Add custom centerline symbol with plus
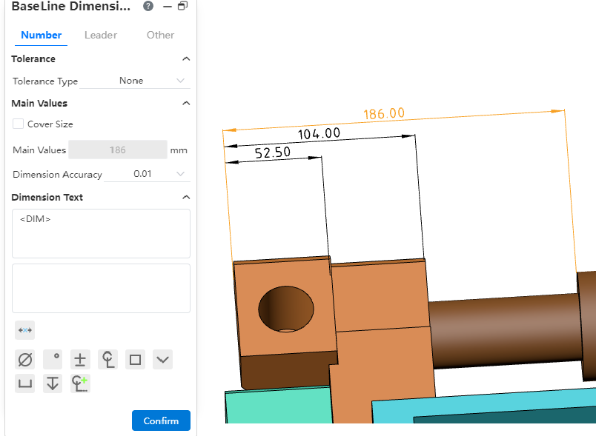 80,383
